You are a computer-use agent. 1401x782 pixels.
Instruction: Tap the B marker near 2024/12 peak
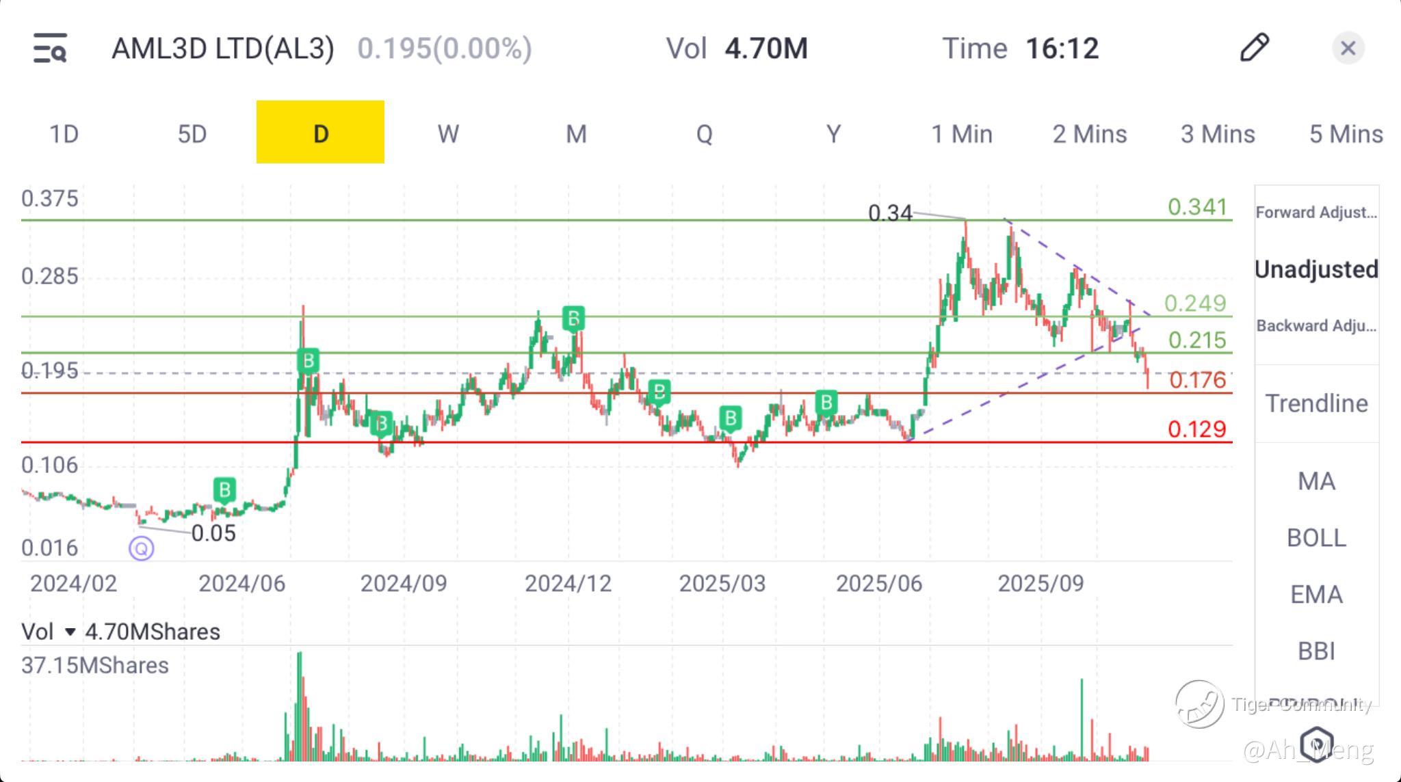pos(573,319)
